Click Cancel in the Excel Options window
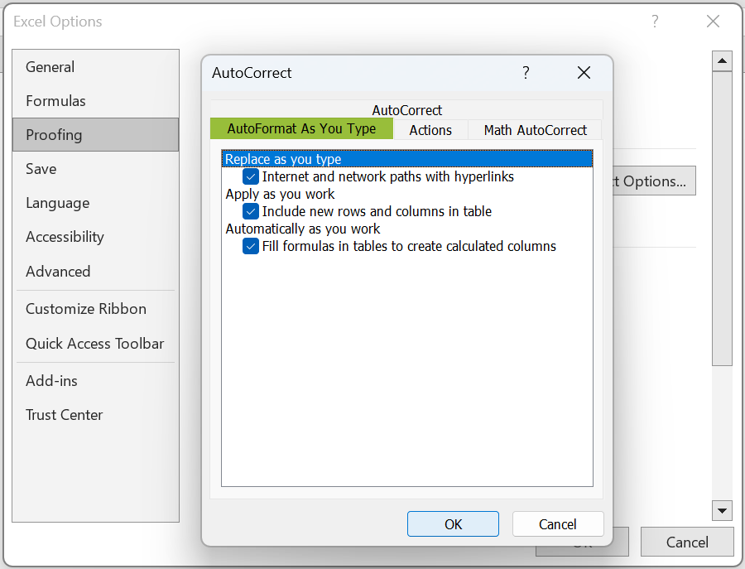 tap(687, 542)
